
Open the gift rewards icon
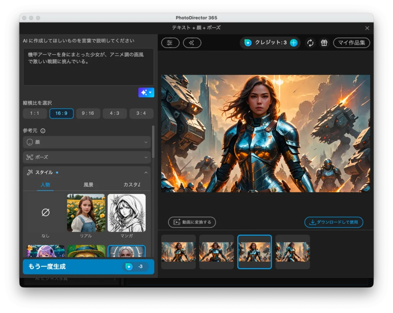pos(324,43)
